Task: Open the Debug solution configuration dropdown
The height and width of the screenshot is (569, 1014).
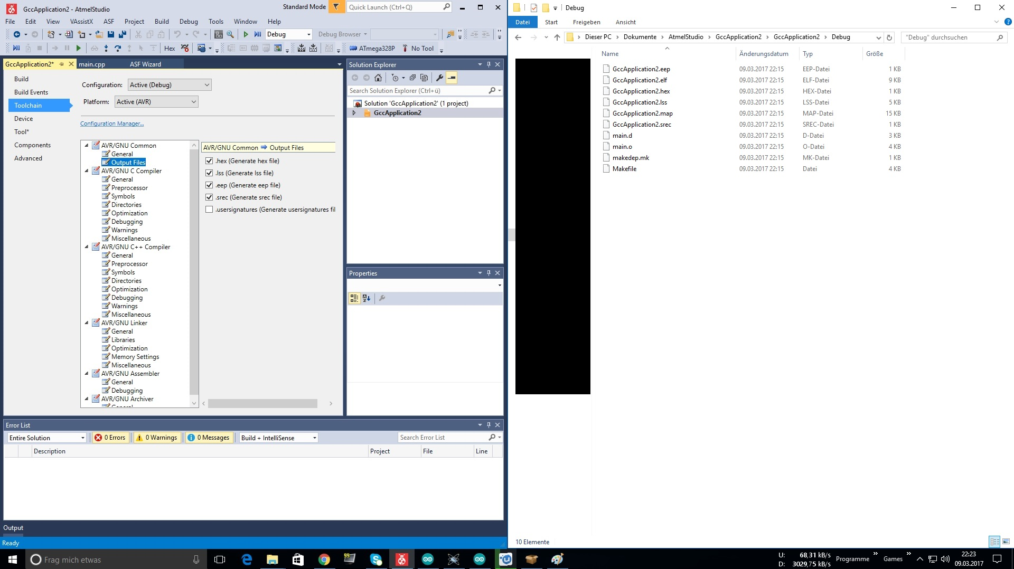Action: coord(288,34)
